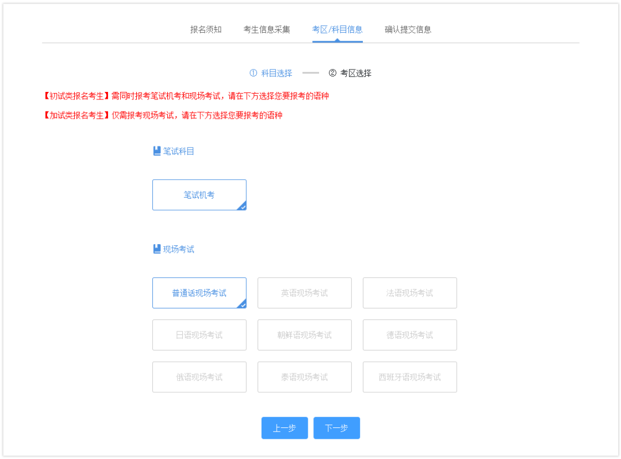Go to 确认提交信息 tab
The image size is (621, 459).
[408, 30]
